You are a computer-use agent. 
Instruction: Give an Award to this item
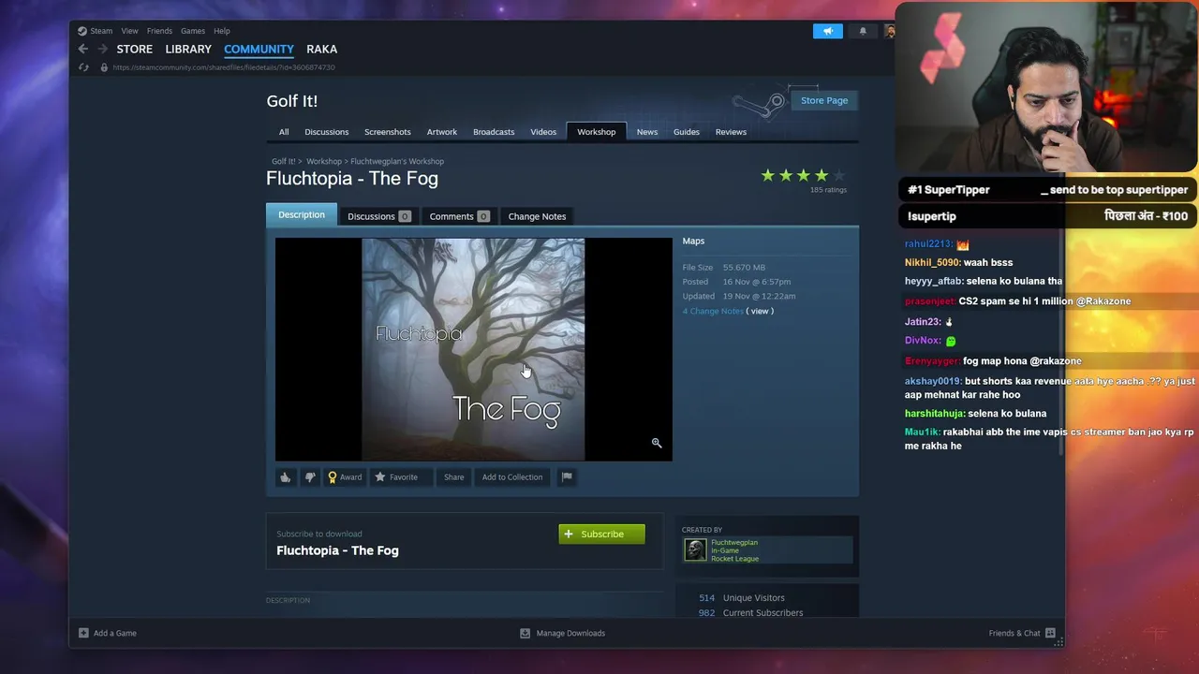pyautogui.click(x=345, y=477)
